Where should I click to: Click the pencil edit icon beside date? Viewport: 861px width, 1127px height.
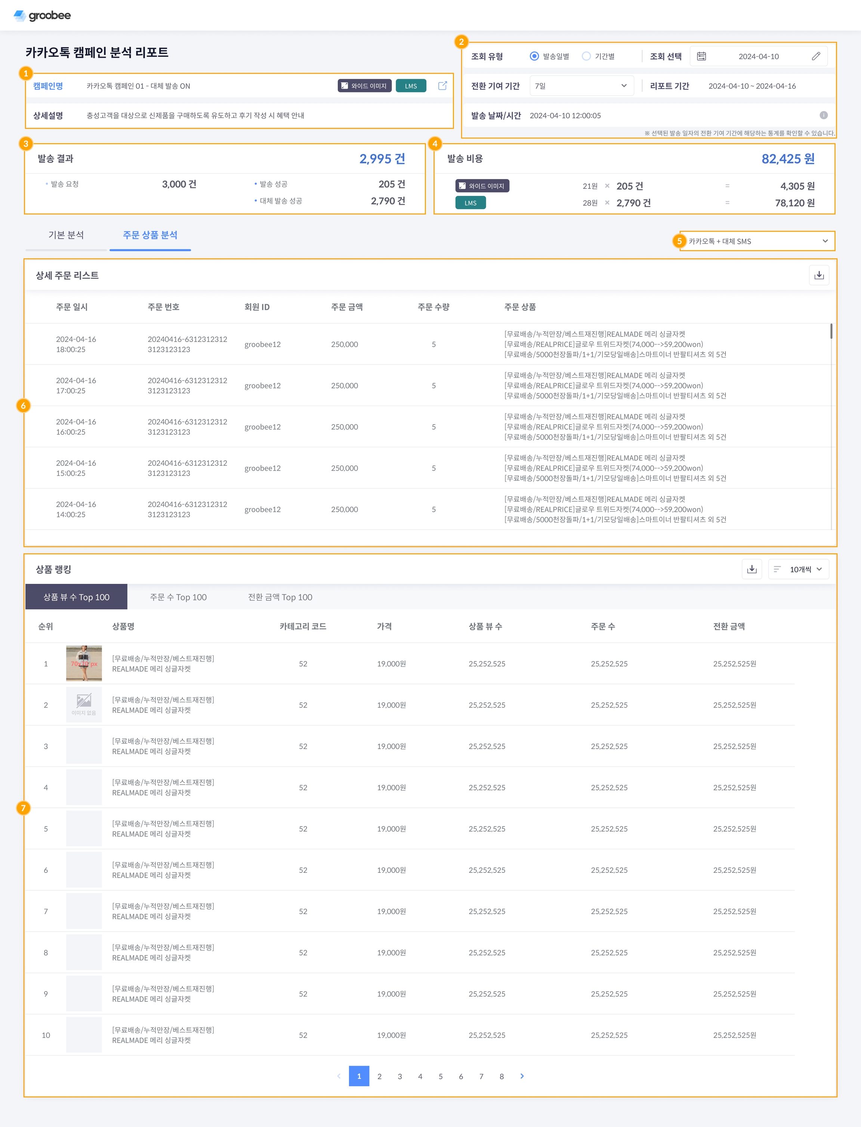[816, 56]
